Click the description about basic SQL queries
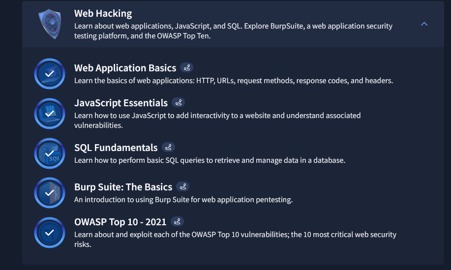The image size is (451, 270). [x=210, y=160]
